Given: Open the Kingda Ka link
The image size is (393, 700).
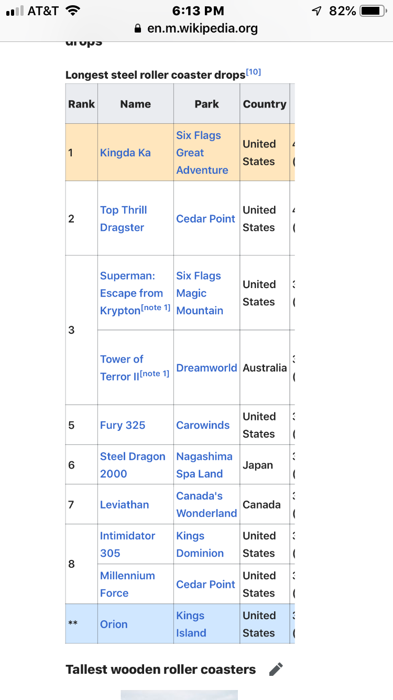Looking at the screenshot, I should tap(125, 153).
